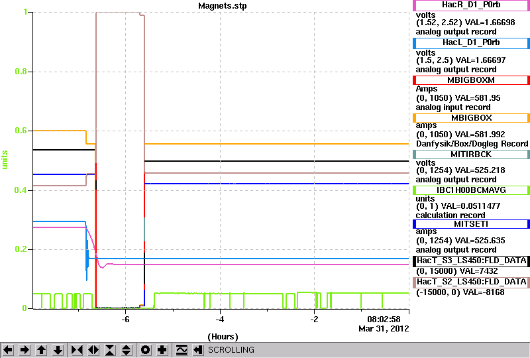Click the VAL=581.992 readout text
This screenshot has height=358, width=530.
click(480, 135)
